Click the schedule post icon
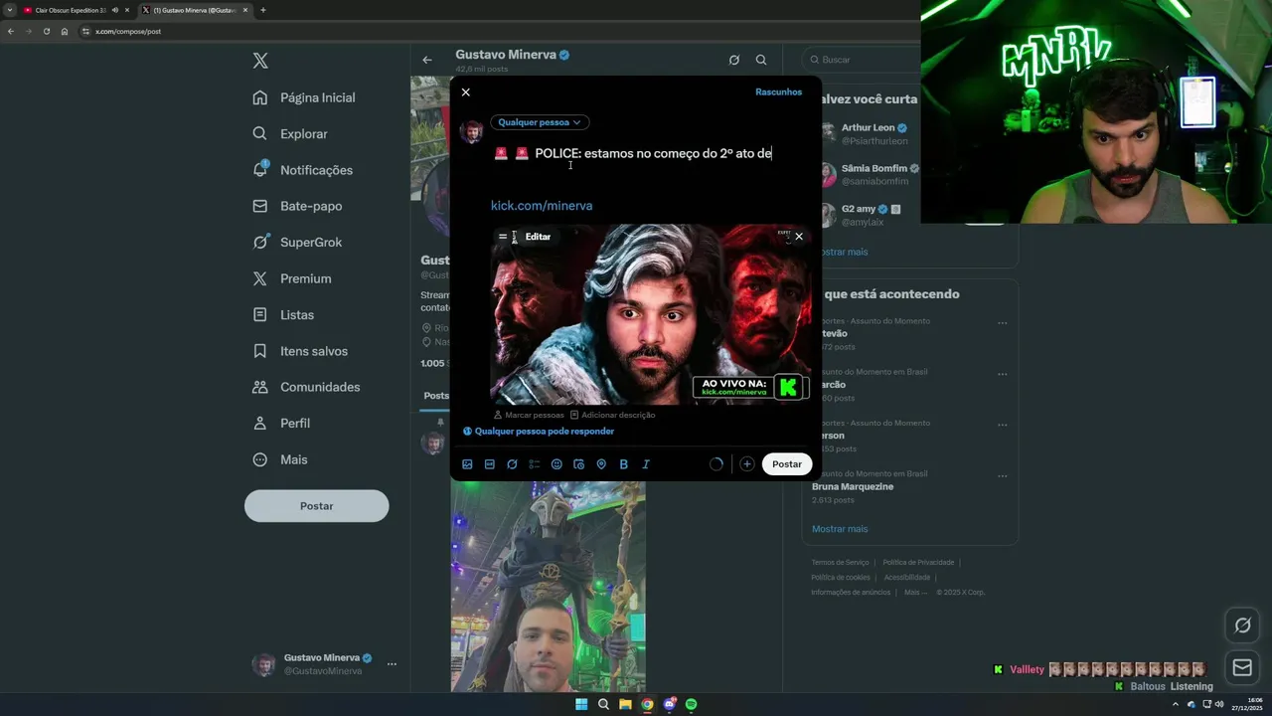The image size is (1272, 716). point(579,464)
